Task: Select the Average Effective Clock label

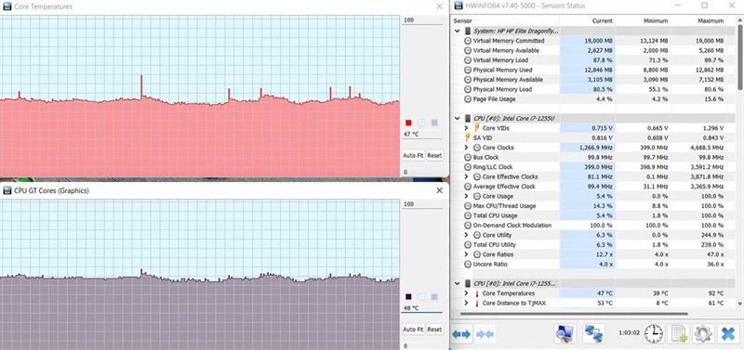Action: (x=504, y=187)
